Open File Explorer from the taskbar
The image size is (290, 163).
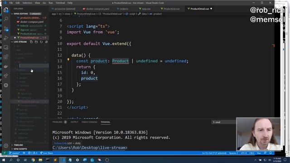[40, 160]
